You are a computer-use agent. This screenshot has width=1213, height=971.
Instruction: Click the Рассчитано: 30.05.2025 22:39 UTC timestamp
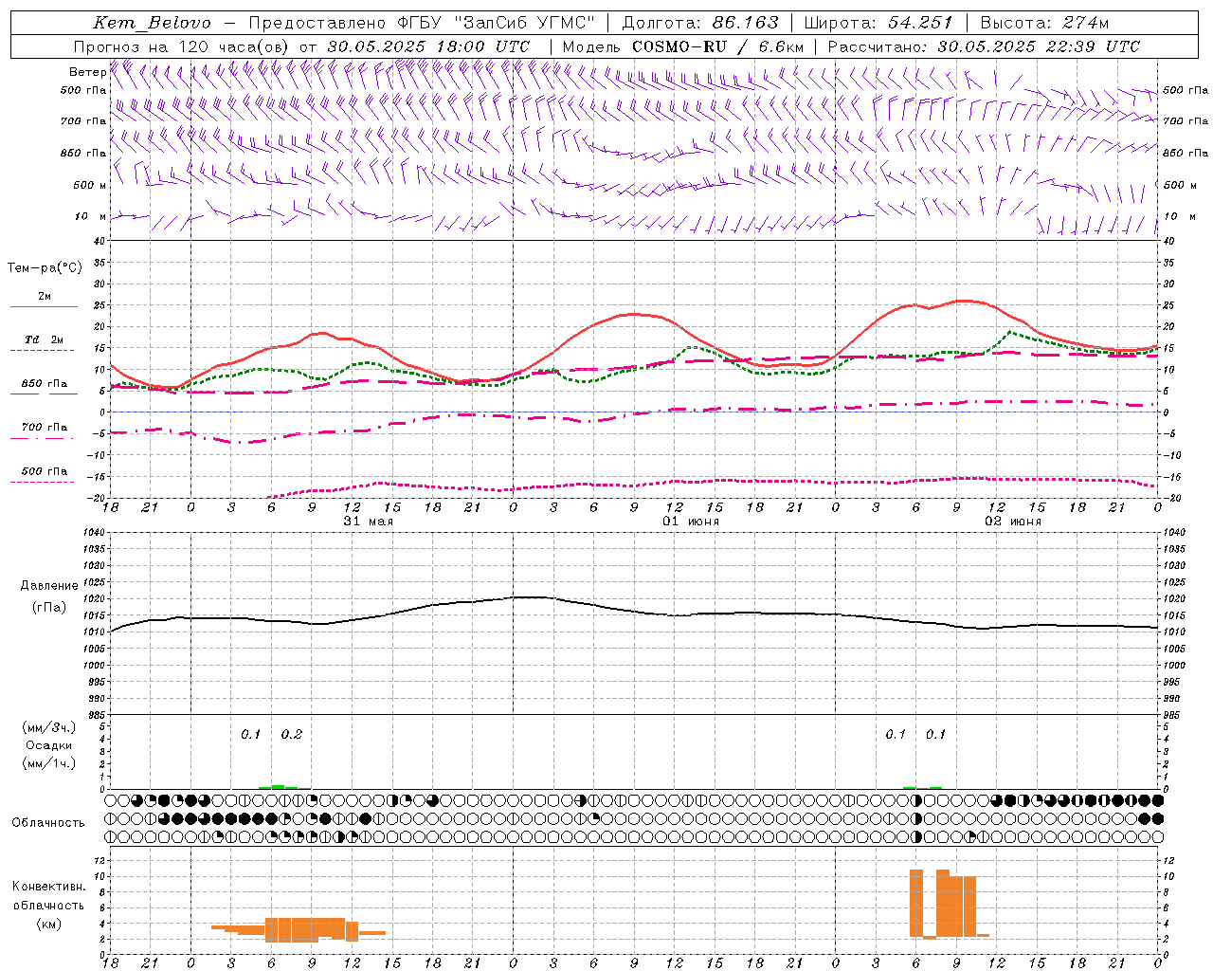coord(984,46)
